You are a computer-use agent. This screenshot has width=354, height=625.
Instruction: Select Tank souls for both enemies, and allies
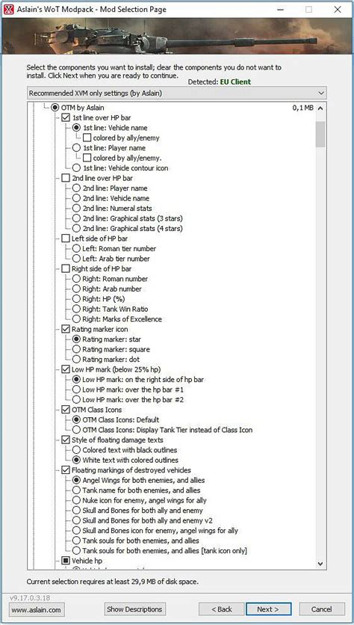click(76, 541)
